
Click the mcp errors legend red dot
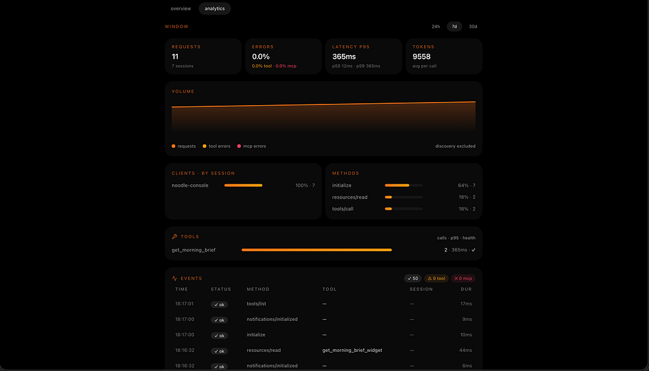(x=239, y=147)
